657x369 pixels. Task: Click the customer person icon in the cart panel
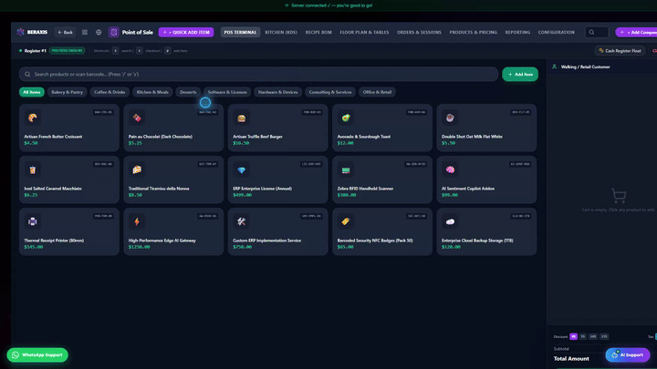pos(555,67)
